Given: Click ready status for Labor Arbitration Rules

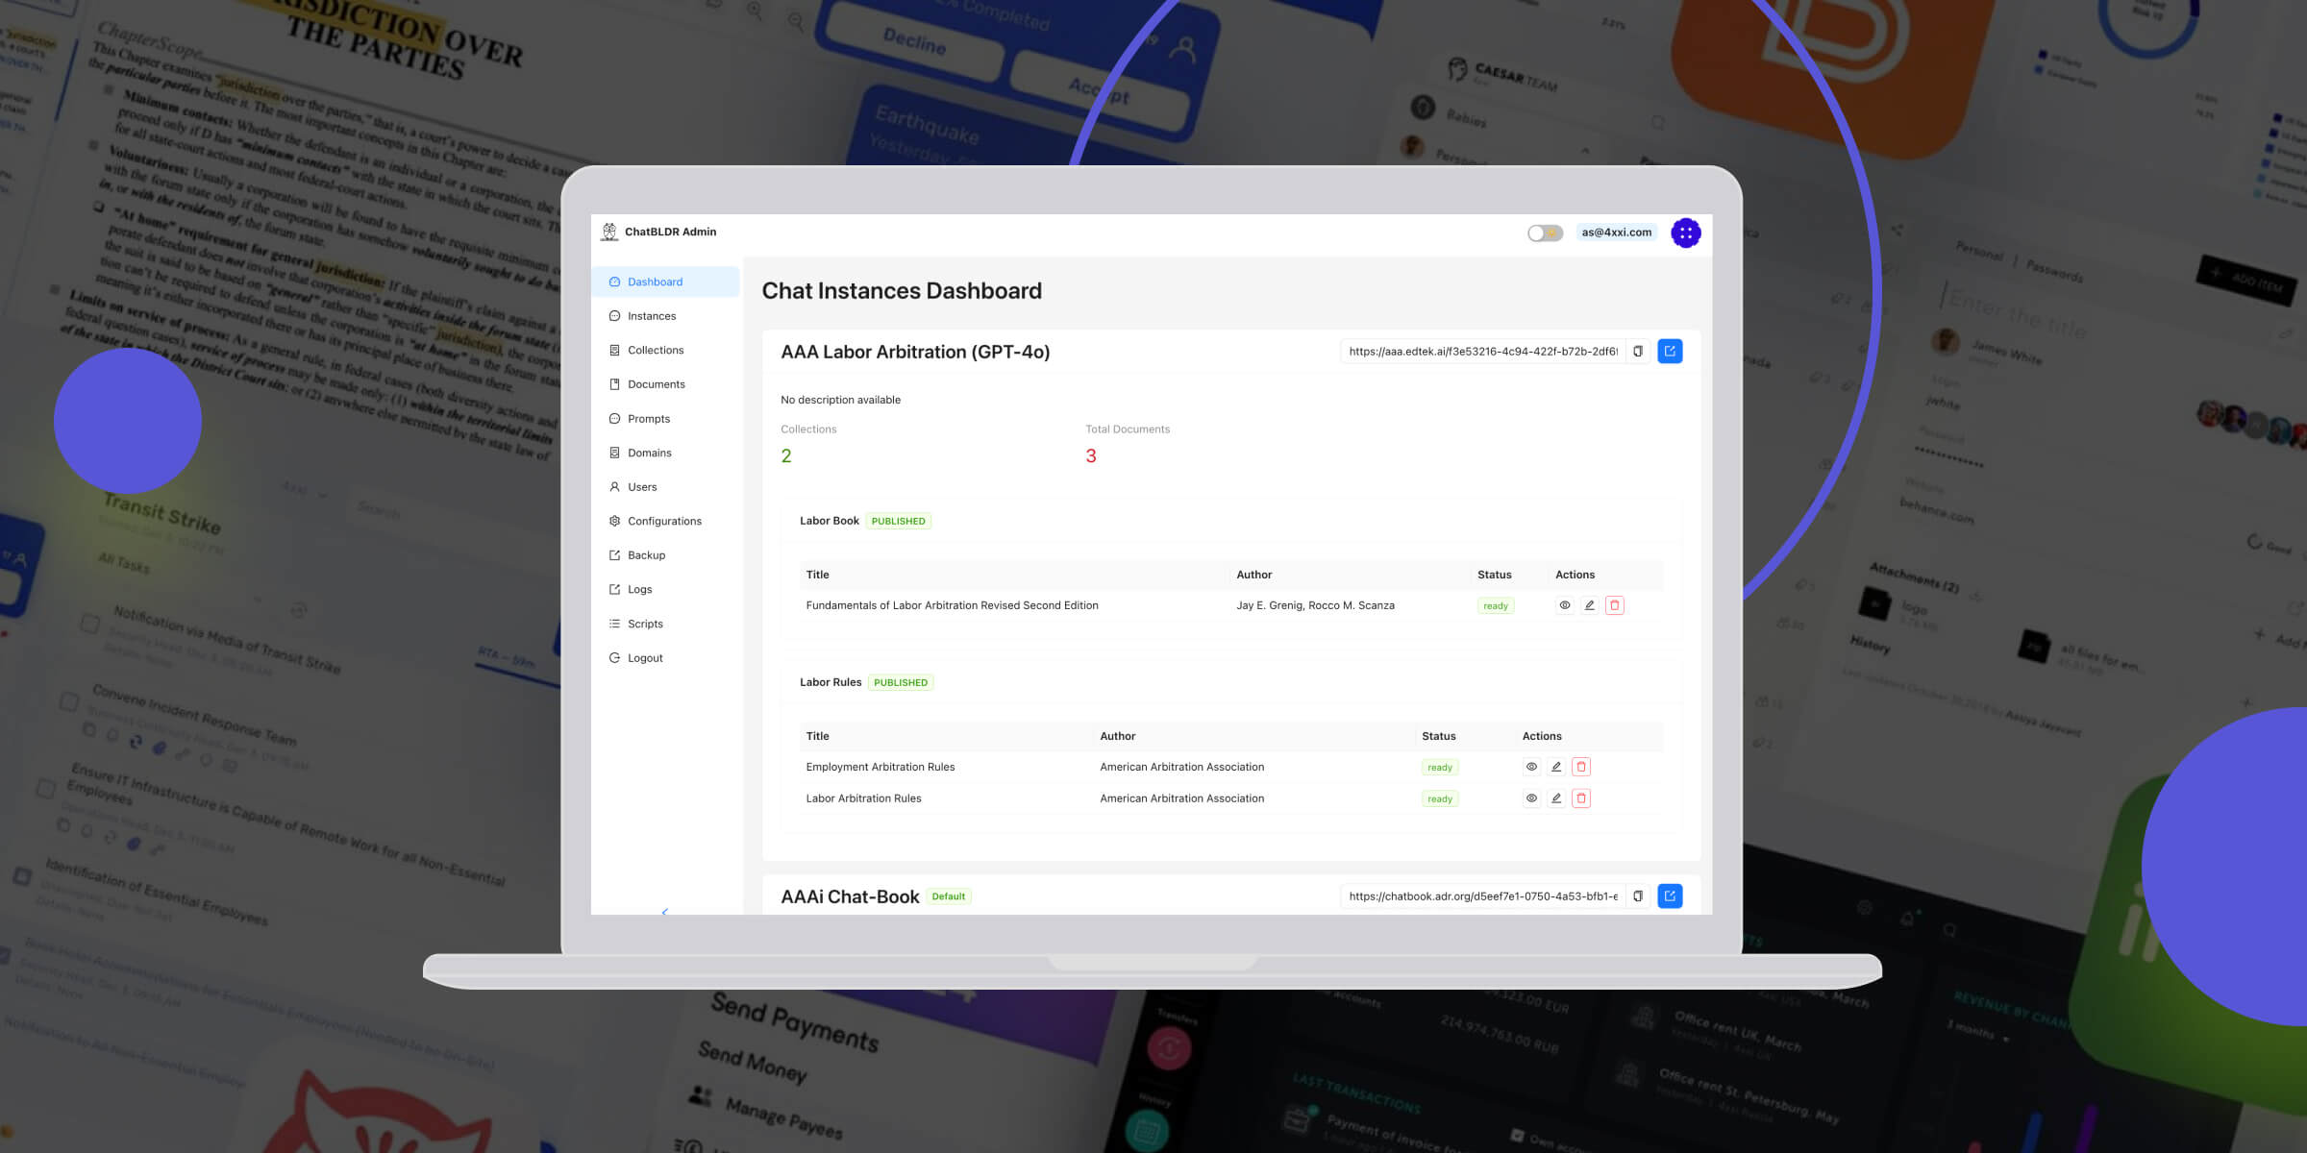Looking at the screenshot, I should [1440, 799].
